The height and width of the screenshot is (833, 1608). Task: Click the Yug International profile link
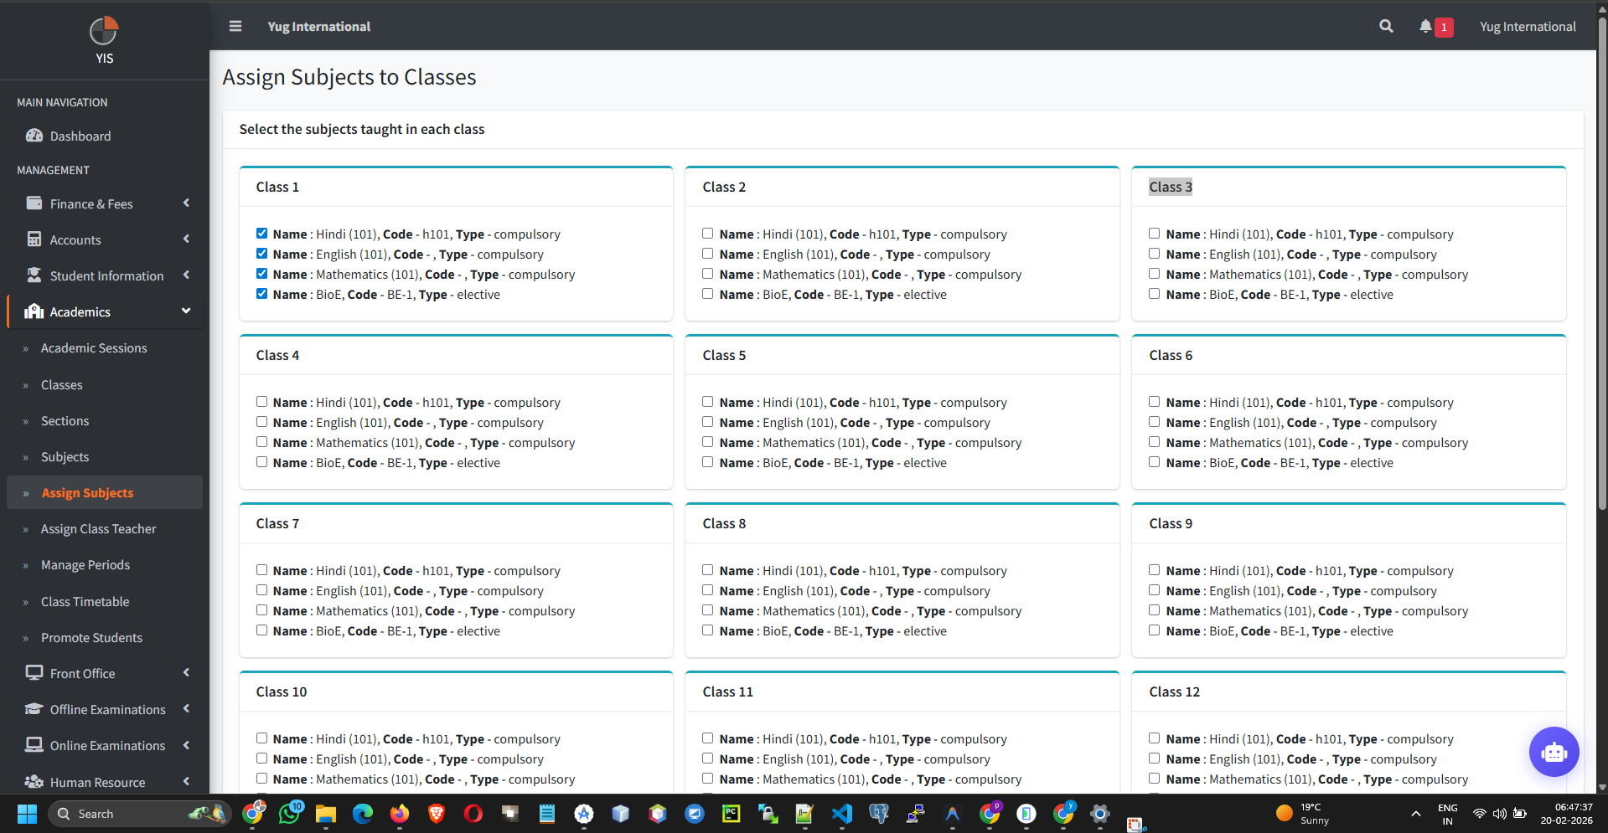(x=1527, y=26)
